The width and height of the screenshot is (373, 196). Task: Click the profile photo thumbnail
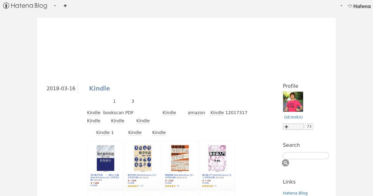coord(293,102)
